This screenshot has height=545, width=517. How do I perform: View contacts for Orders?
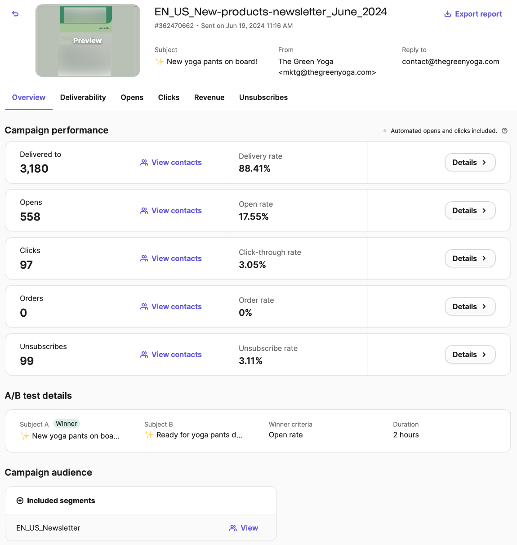tap(176, 307)
